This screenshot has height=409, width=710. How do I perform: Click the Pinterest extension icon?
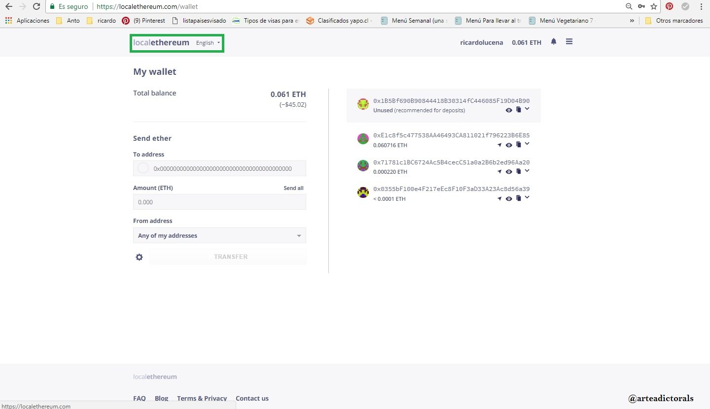669,6
